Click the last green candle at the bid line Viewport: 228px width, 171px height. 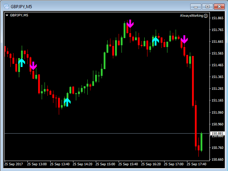tap(201, 142)
